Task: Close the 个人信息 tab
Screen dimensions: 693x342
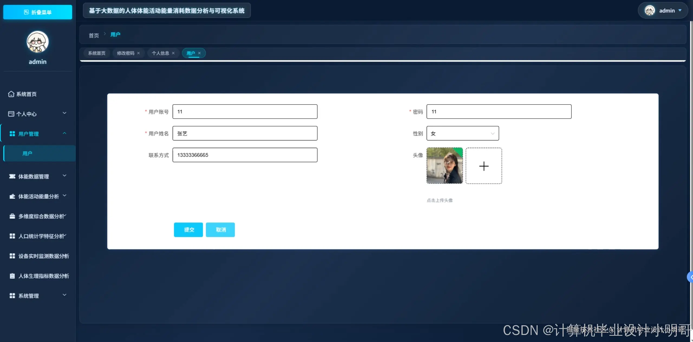Action: tap(173, 53)
